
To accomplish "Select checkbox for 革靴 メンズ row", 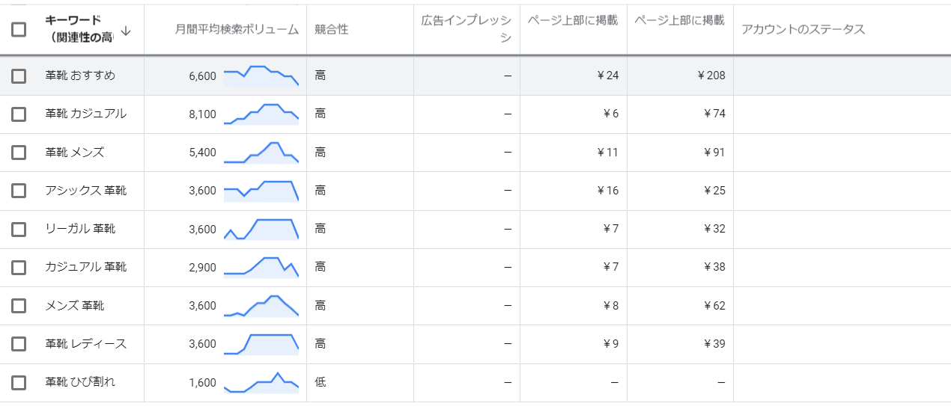I will pyautogui.click(x=19, y=153).
